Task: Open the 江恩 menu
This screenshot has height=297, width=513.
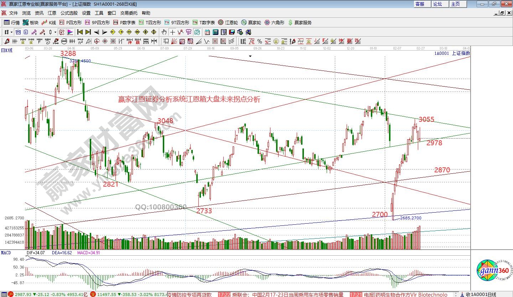Action: 52,13
